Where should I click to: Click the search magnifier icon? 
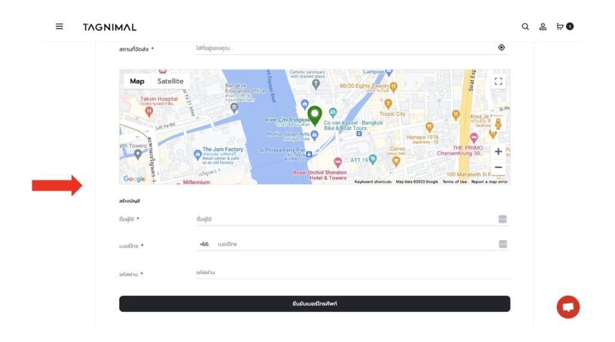coord(525,26)
